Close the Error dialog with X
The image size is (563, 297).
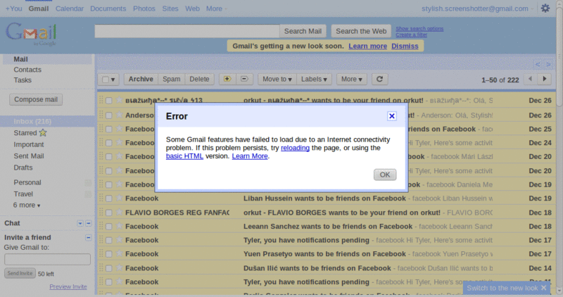tap(392, 116)
